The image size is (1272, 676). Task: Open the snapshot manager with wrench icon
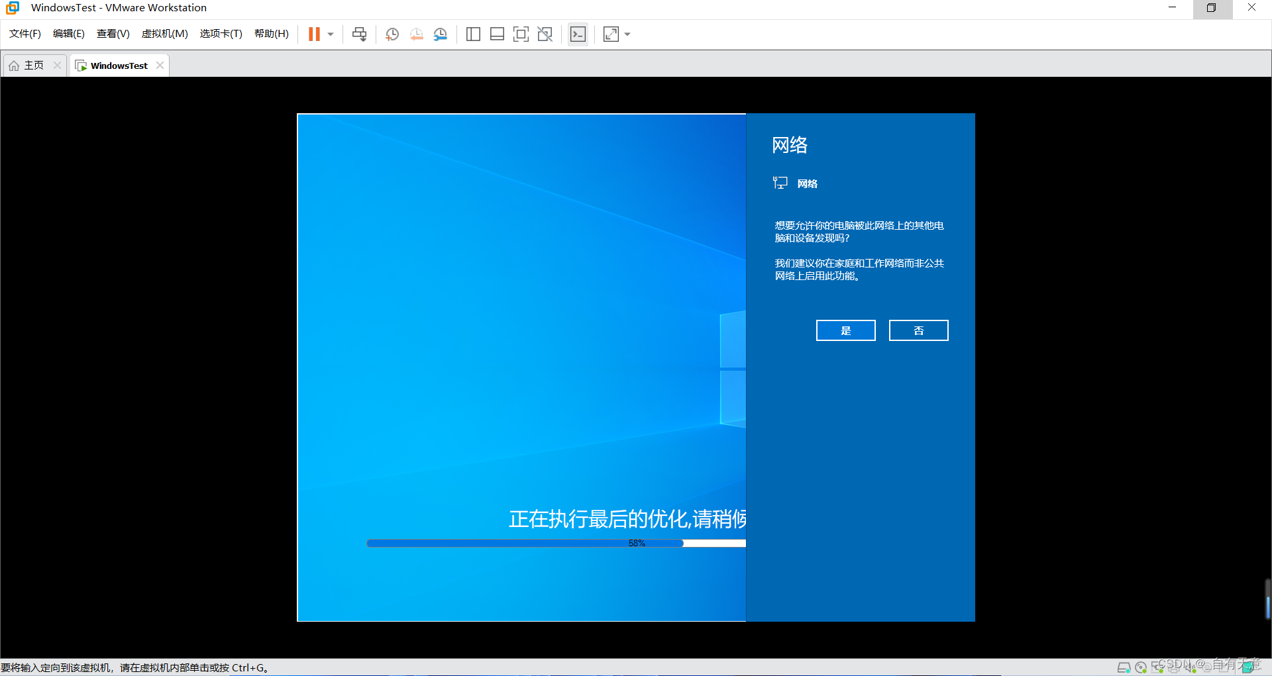coord(440,34)
